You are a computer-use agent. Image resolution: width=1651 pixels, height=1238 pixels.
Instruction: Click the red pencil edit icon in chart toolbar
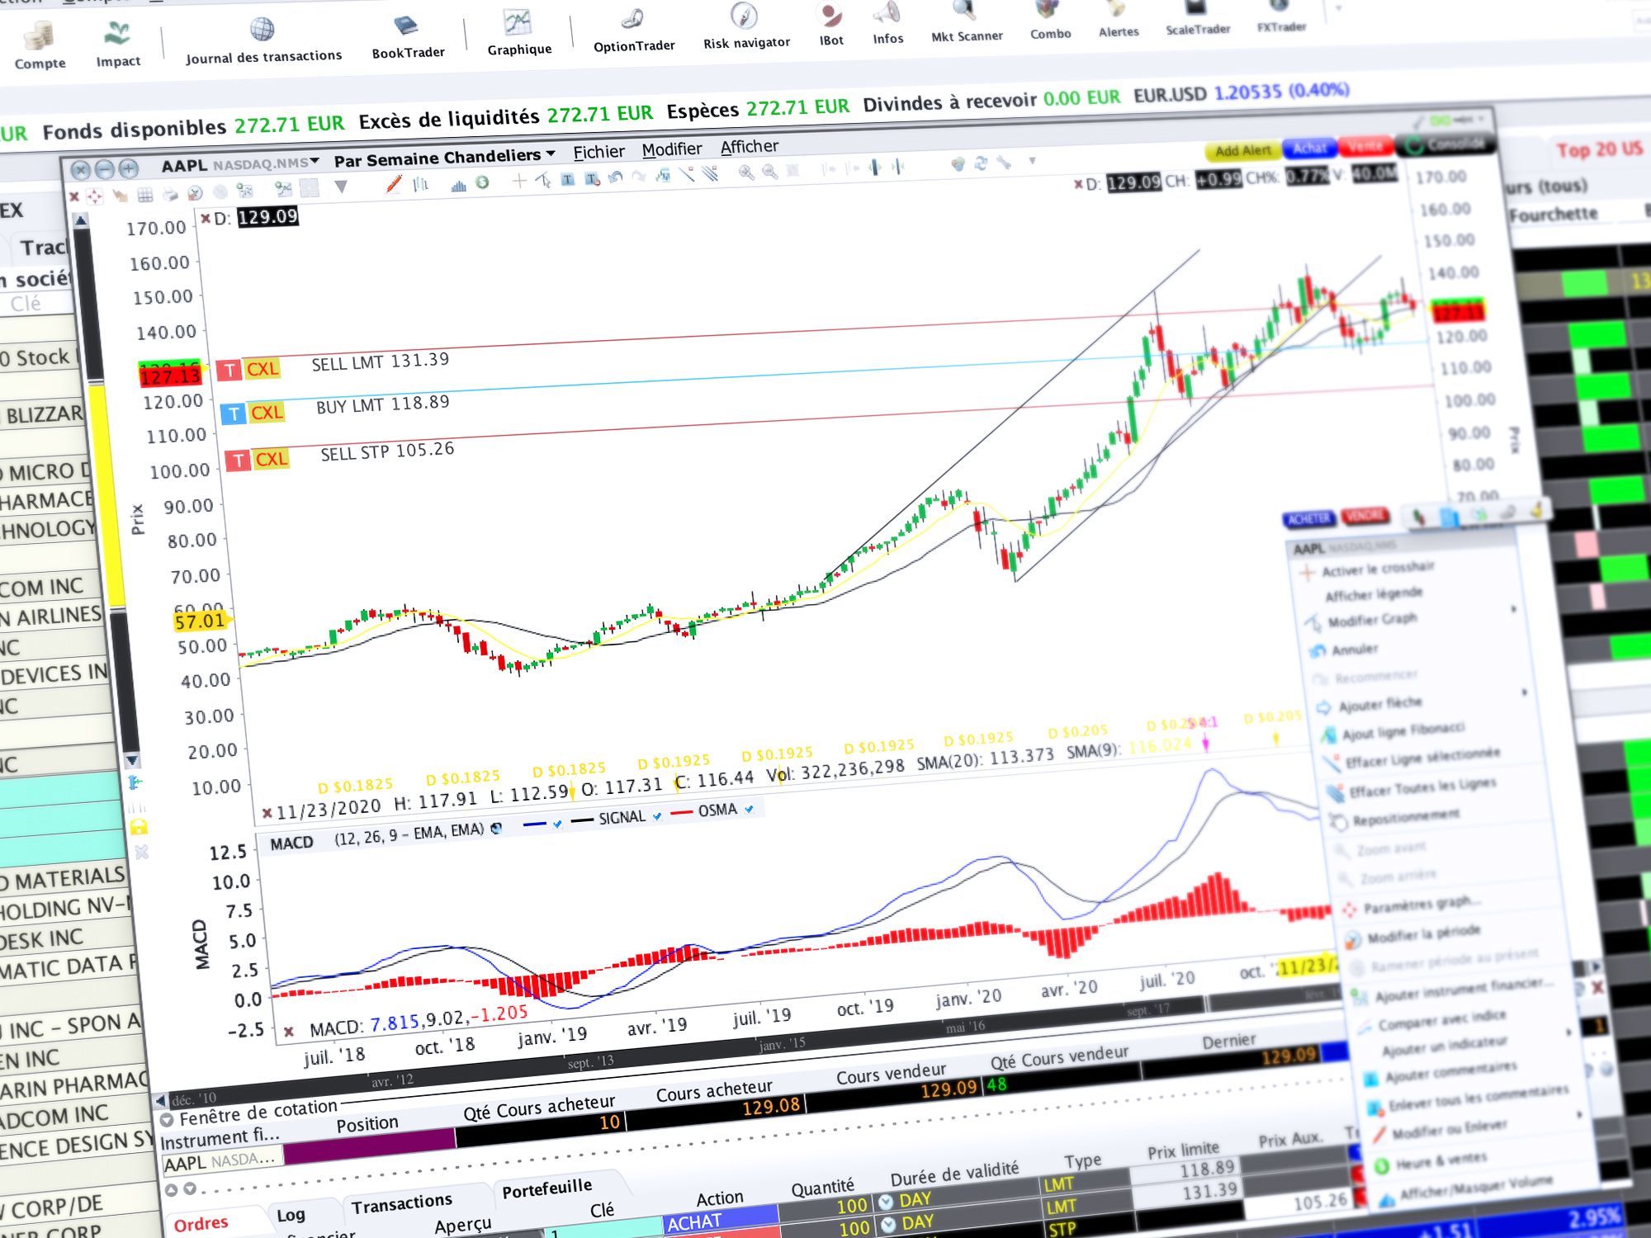point(394,184)
